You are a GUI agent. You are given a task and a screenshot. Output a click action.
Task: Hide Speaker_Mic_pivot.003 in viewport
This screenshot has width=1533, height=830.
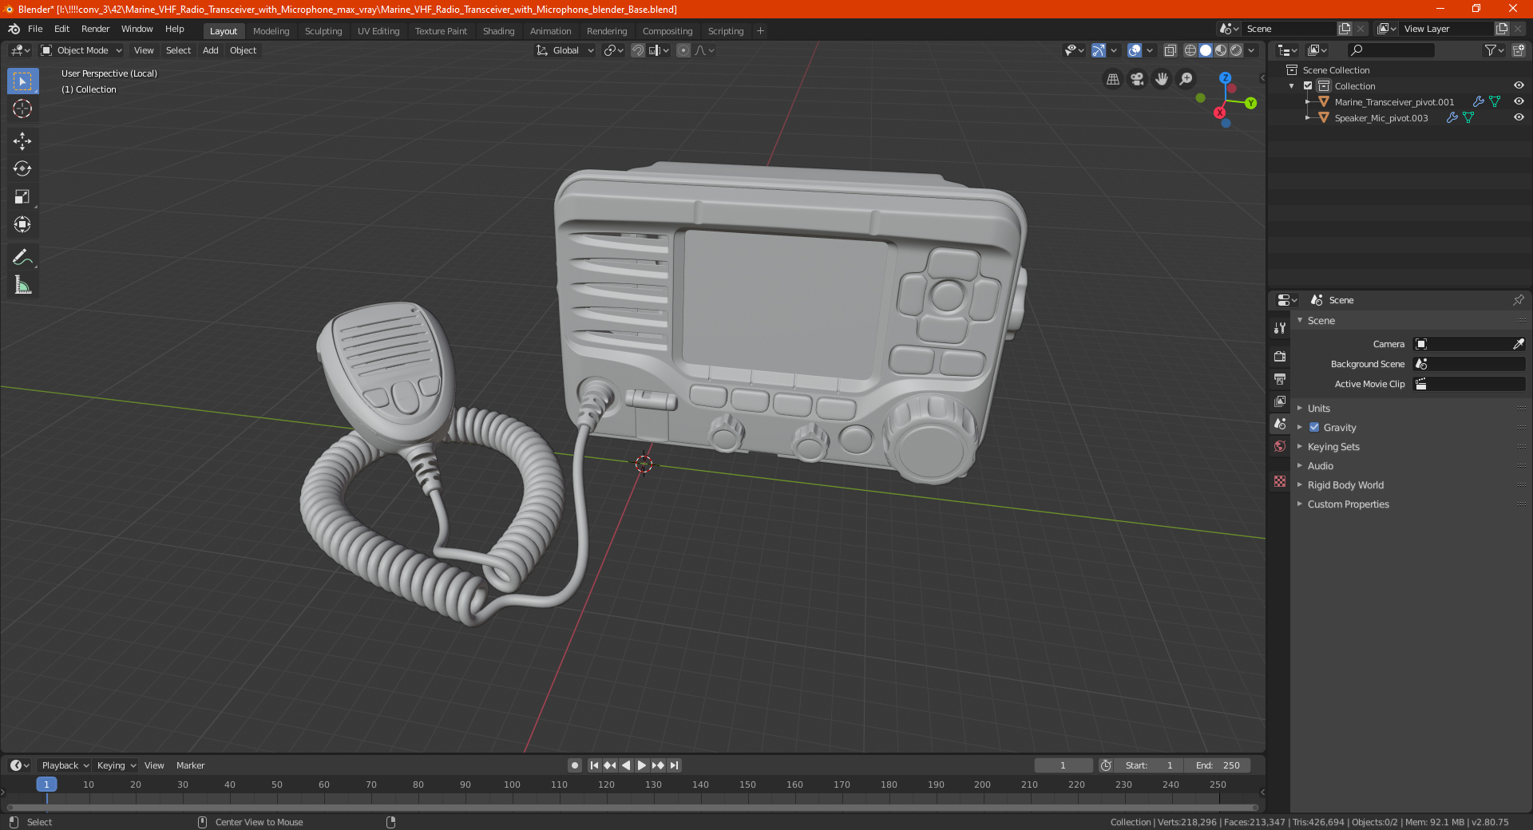1518,118
